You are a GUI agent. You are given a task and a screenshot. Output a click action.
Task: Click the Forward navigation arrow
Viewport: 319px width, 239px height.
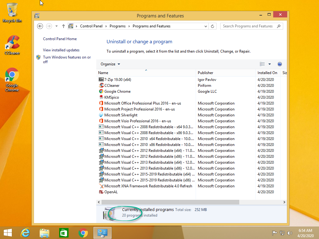point(49,26)
